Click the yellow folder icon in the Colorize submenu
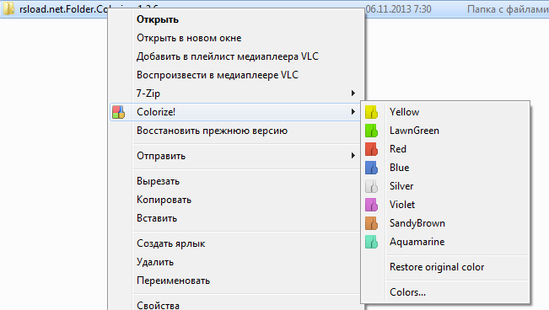 (x=371, y=112)
